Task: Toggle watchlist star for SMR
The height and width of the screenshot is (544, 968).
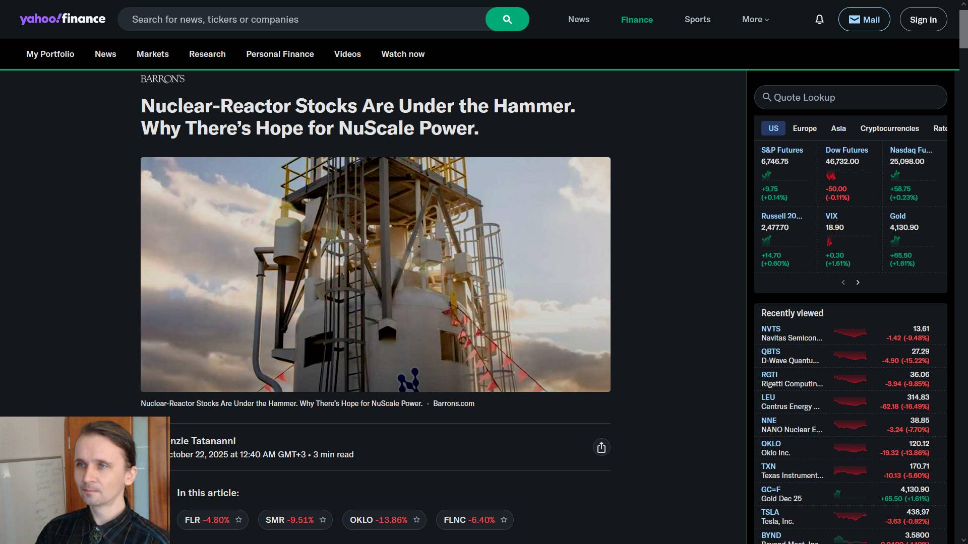Action: [x=323, y=520]
